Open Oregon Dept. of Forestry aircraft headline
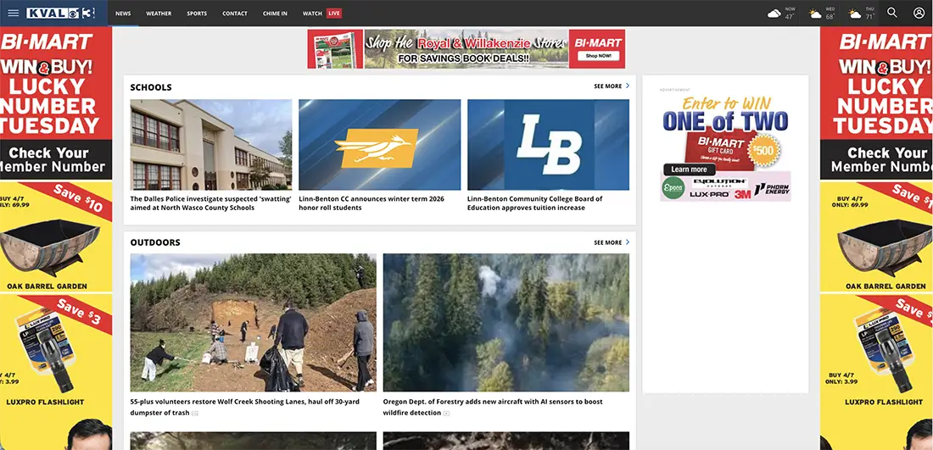The image size is (933, 450). point(493,407)
